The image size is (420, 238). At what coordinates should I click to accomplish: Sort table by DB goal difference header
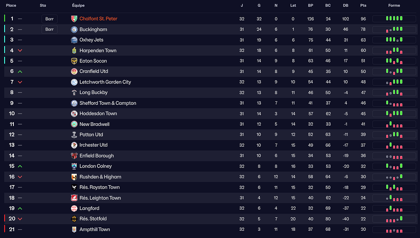(346, 6)
